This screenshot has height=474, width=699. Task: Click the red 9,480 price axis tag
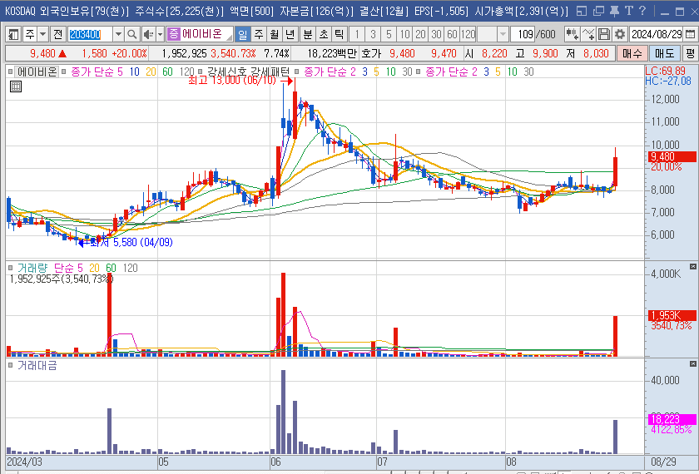click(672, 156)
